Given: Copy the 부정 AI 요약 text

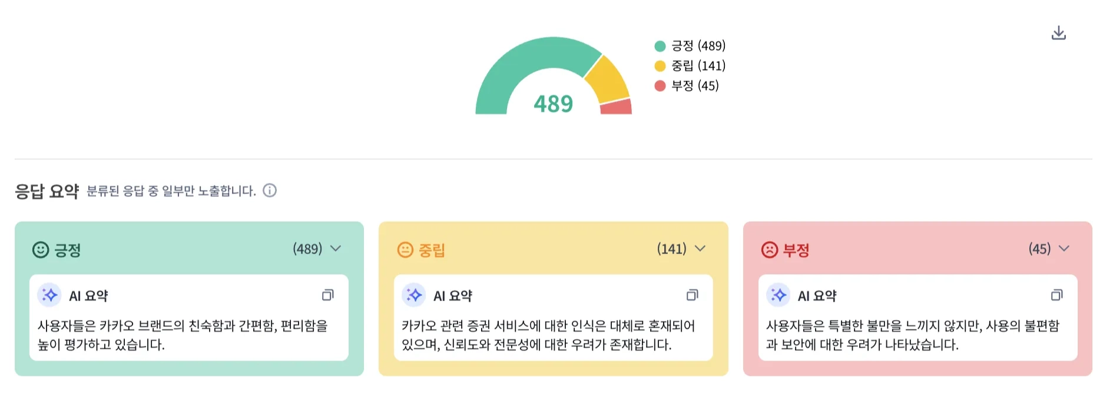Looking at the screenshot, I should 1057,295.
